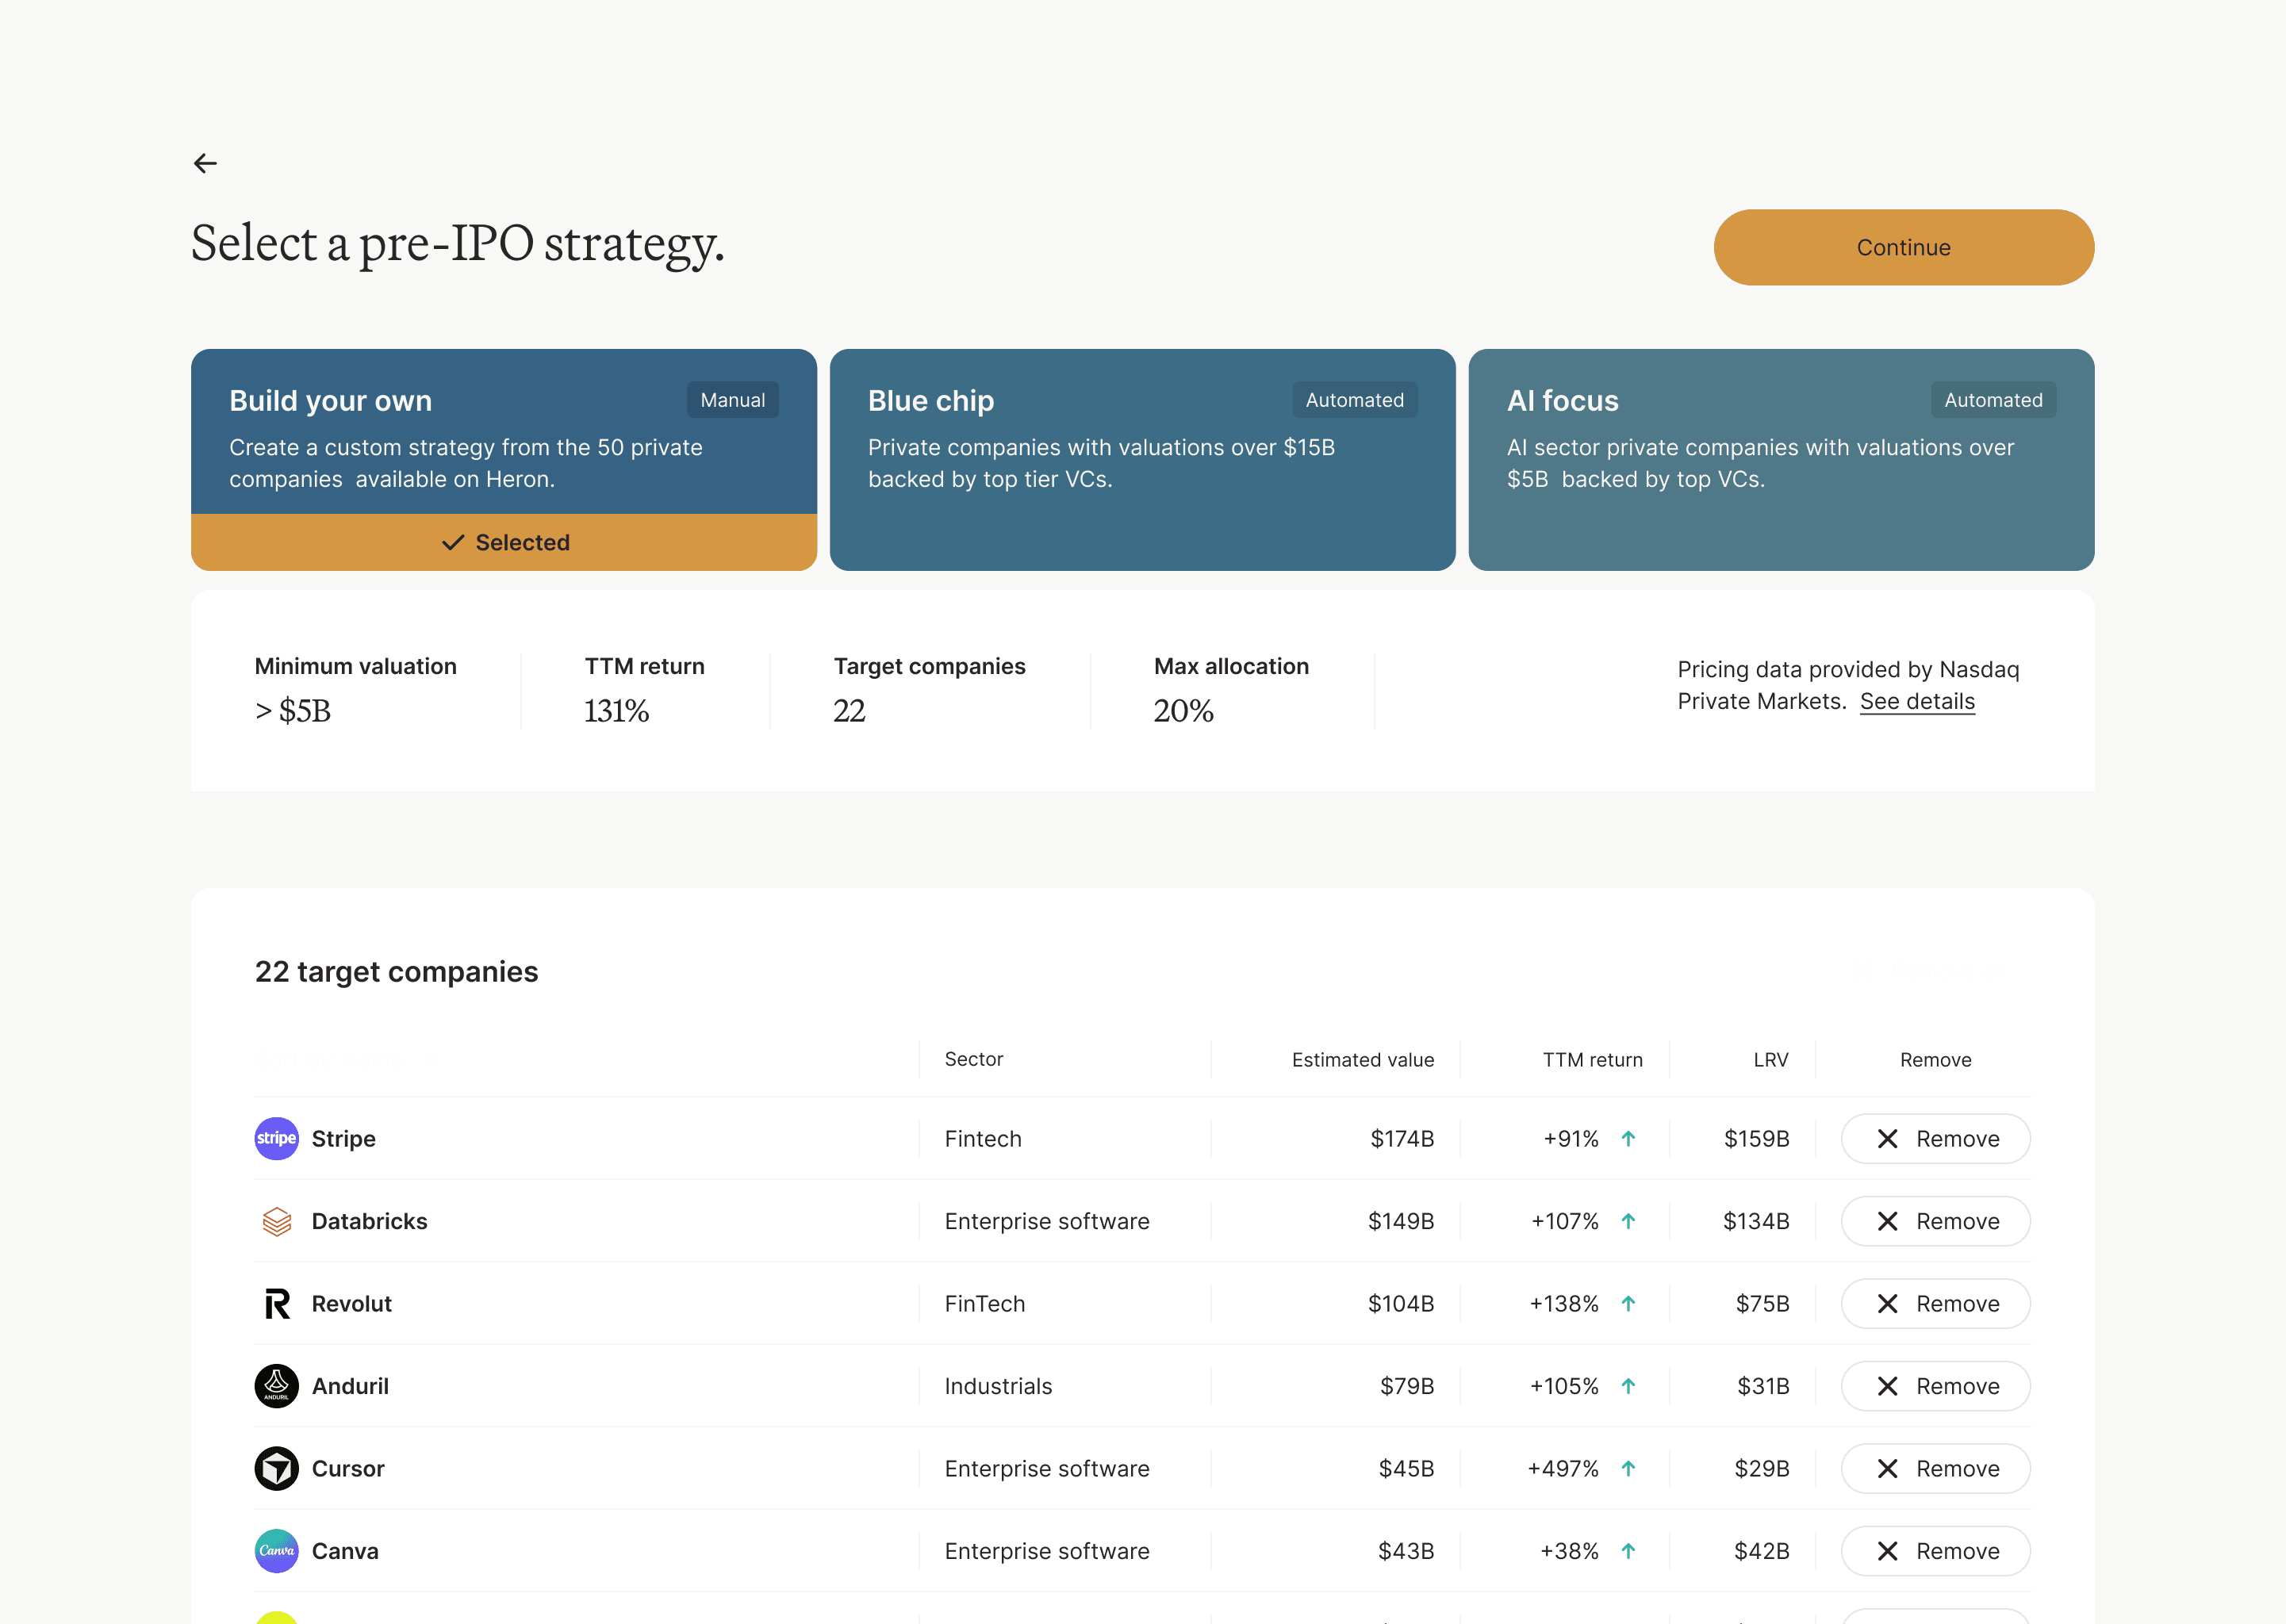The width and height of the screenshot is (2286, 1624).
Task: Choose the AI focus strategy card
Action: (1781, 460)
